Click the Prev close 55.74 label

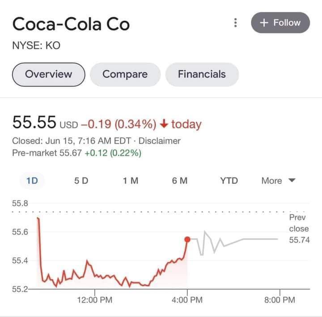coord(299,229)
